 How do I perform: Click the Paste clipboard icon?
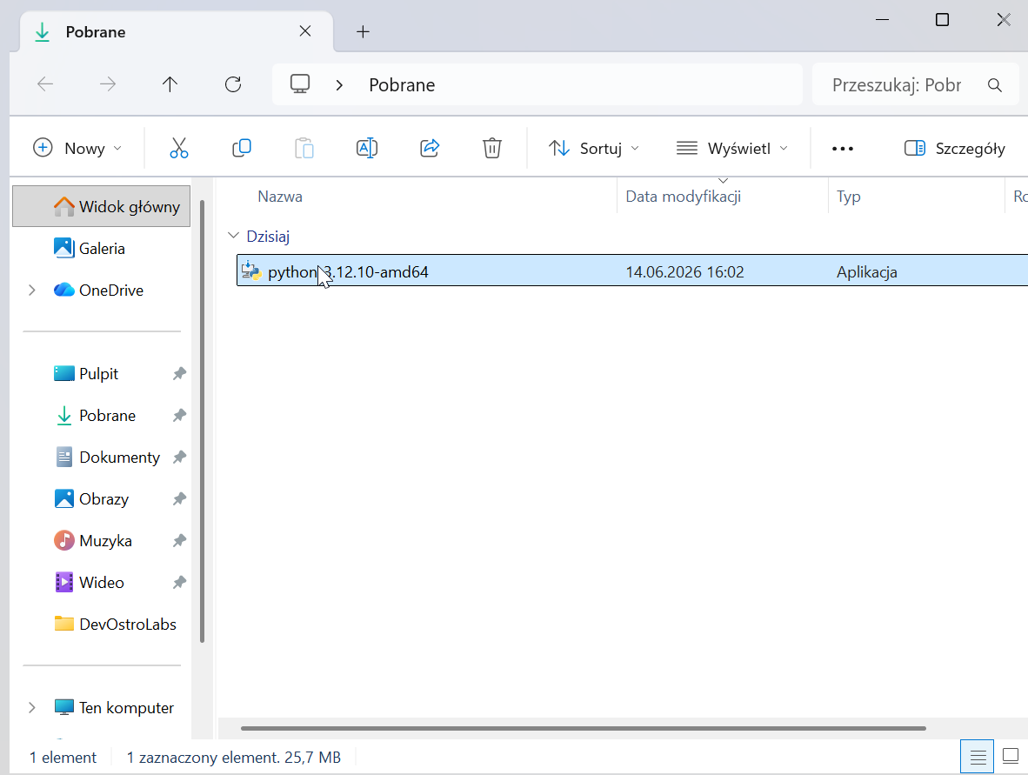[x=304, y=148]
